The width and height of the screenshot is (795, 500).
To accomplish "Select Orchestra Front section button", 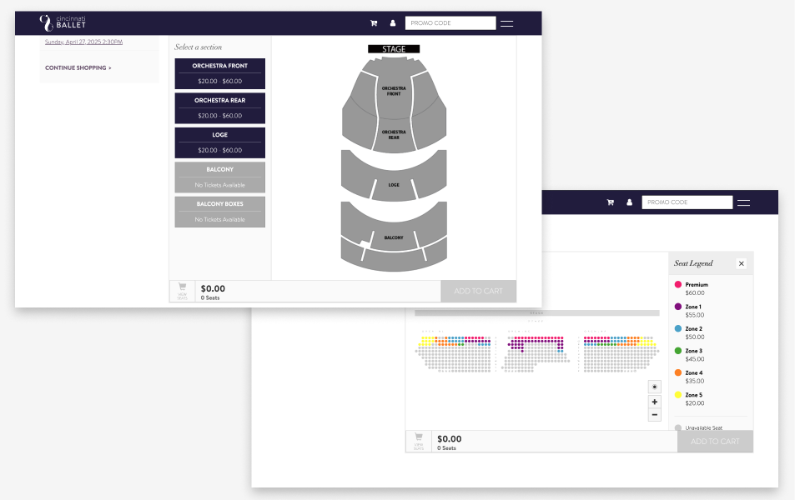I will click(220, 73).
